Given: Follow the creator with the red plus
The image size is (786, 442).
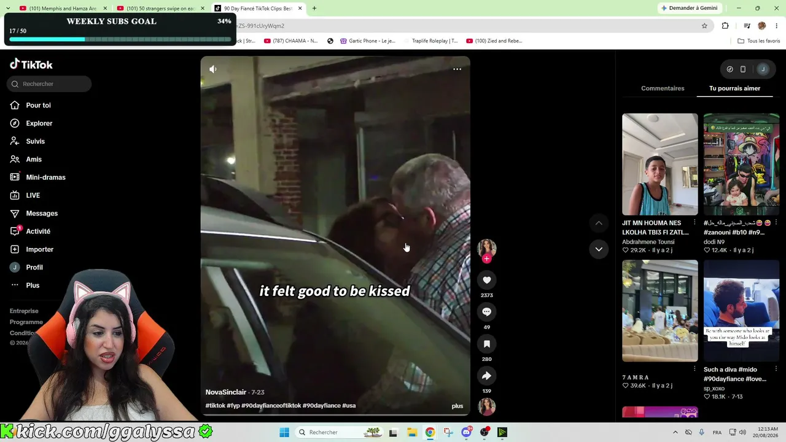Looking at the screenshot, I should click(x=487, y=259).
